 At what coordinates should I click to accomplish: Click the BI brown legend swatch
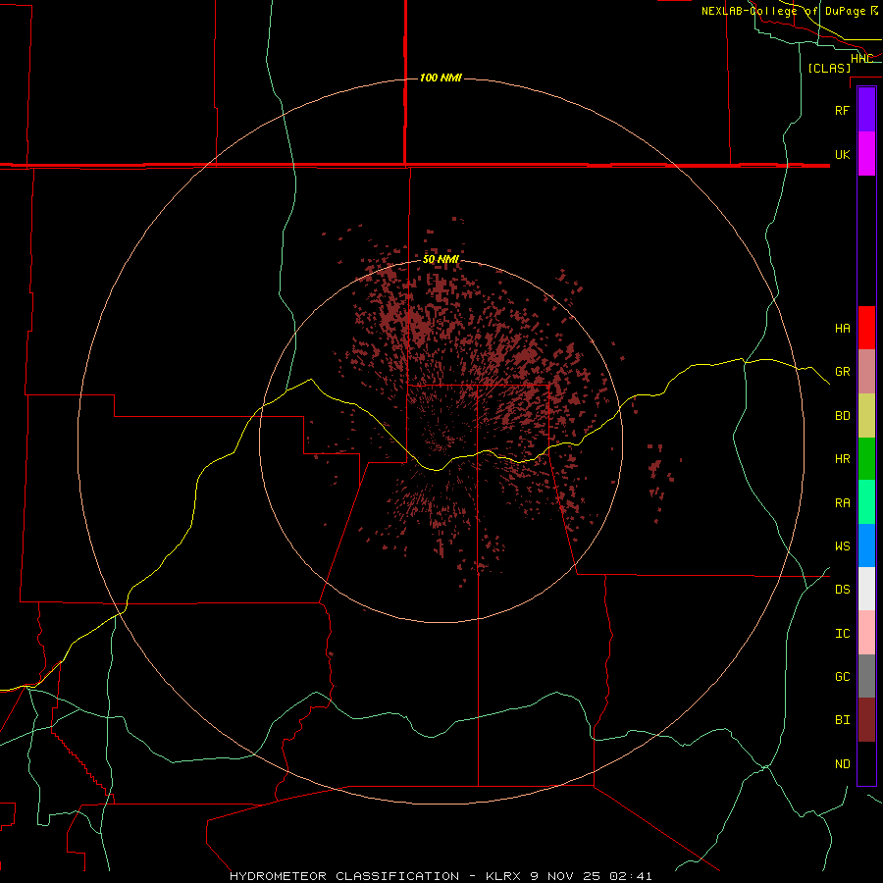click(x=866, y=720)
